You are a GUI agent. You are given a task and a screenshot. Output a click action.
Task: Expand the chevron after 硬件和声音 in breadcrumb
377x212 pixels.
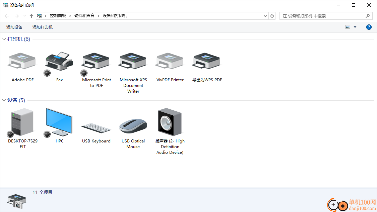tap(99, 16)
